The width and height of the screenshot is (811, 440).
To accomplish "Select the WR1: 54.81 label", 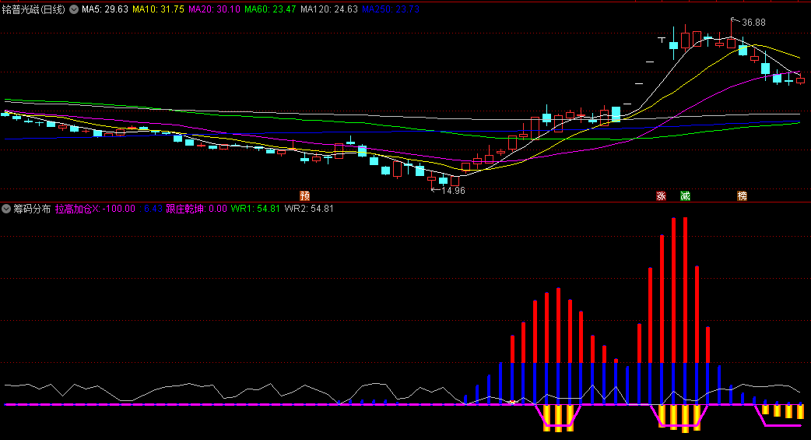I will (x=255, y=209).
